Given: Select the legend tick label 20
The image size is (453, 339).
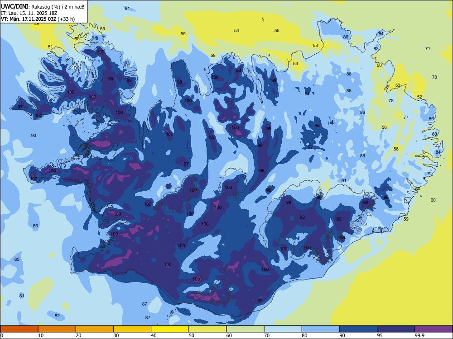Looking at the screenshot, I should (78, 335).
